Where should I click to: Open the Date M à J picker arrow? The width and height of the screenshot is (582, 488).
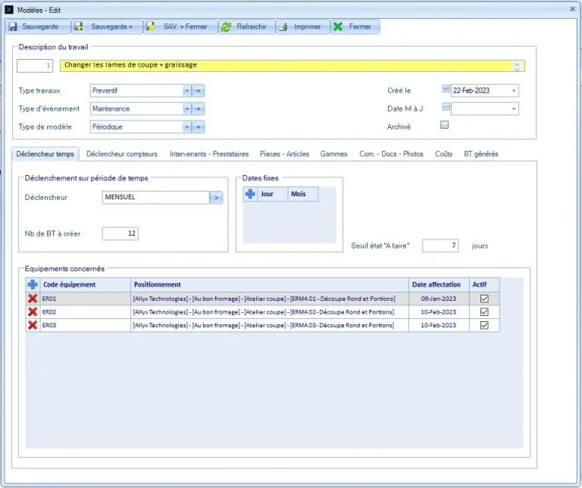coord(514,108)
